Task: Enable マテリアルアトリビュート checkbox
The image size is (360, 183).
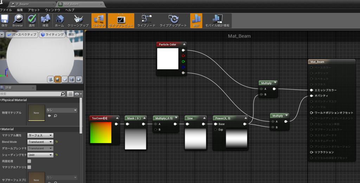Action: pyautogui.click(x=29, y=167)
